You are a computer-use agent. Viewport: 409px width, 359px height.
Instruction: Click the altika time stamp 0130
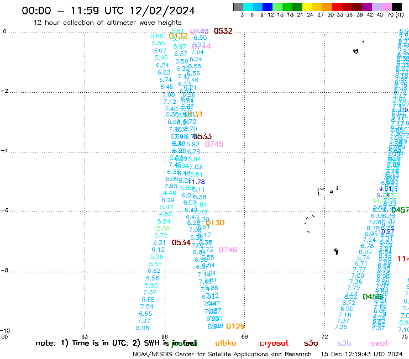[215, 223]
